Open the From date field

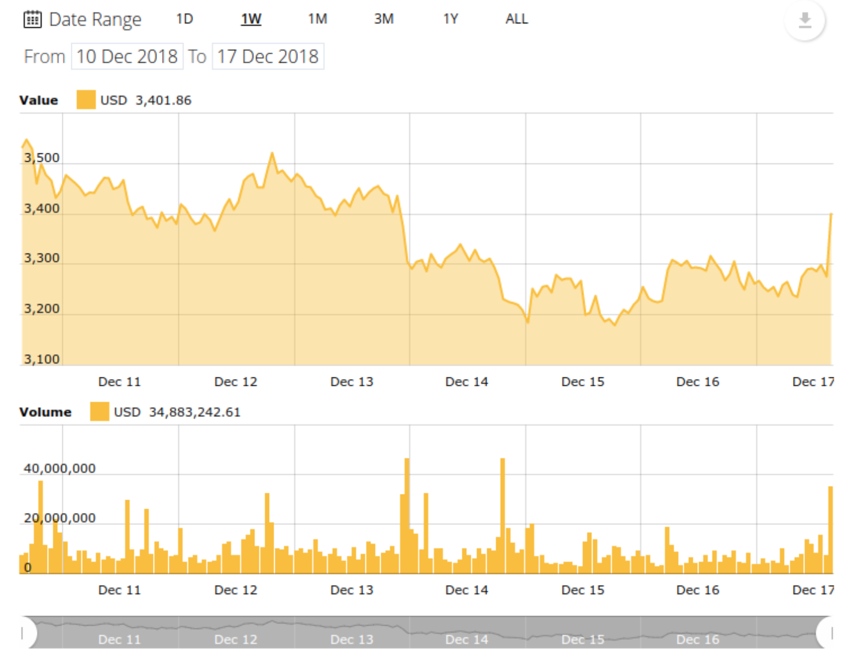127,57
